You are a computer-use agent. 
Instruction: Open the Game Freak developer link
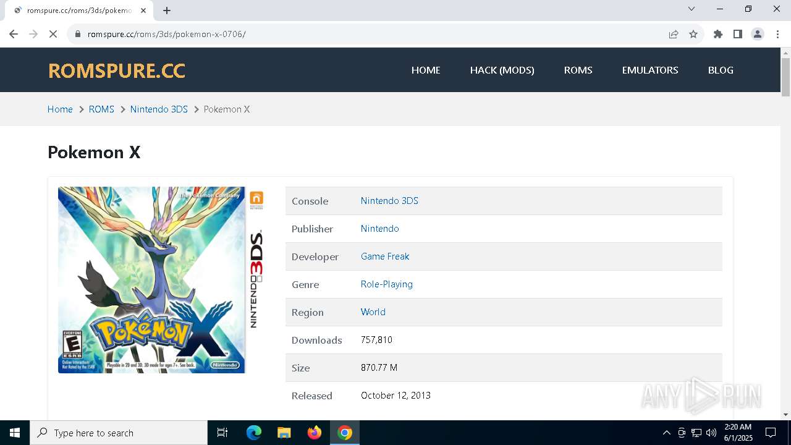(x=385, y=256)
